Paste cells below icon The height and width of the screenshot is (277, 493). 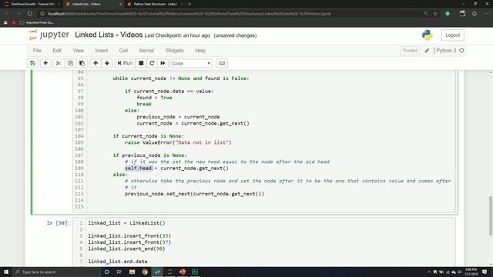[82, 63]
